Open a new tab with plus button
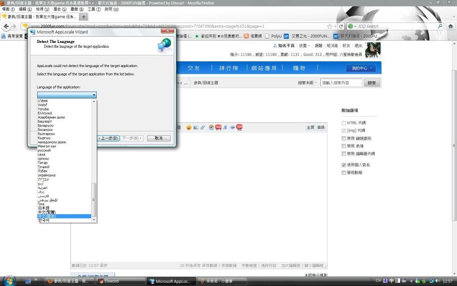Image resolution: width=457 pixels, height=286 pixels. click(x=83, y=17)
